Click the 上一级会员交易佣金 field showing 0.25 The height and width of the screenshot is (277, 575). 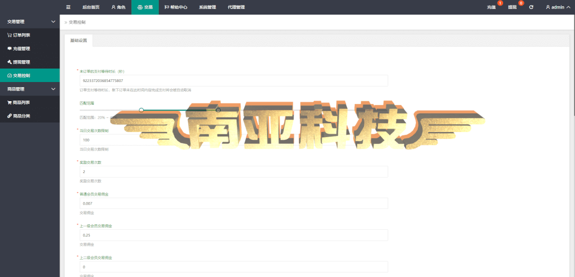click(234, 235)
